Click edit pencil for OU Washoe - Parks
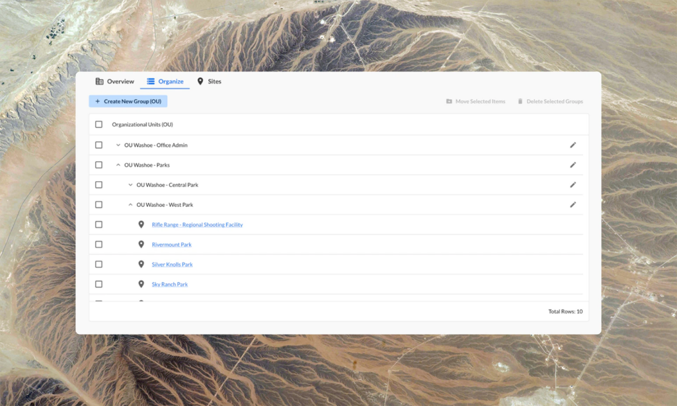Screen dimensions: 677x406 tap(573, 165)
